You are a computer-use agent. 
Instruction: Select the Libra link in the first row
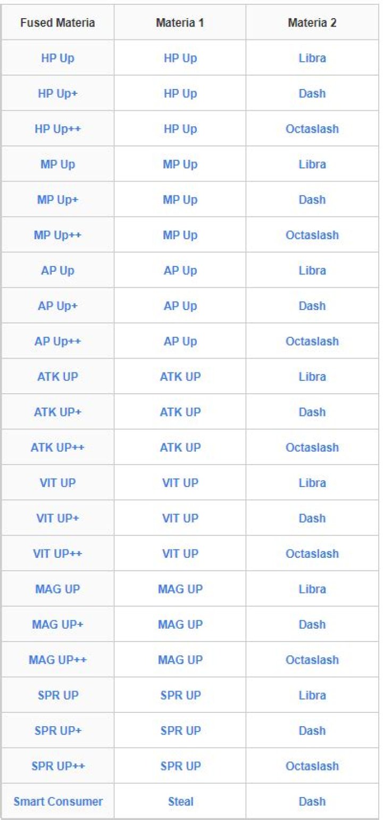point(312,58)
